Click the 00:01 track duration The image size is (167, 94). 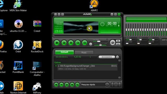(x=114, y=66)
